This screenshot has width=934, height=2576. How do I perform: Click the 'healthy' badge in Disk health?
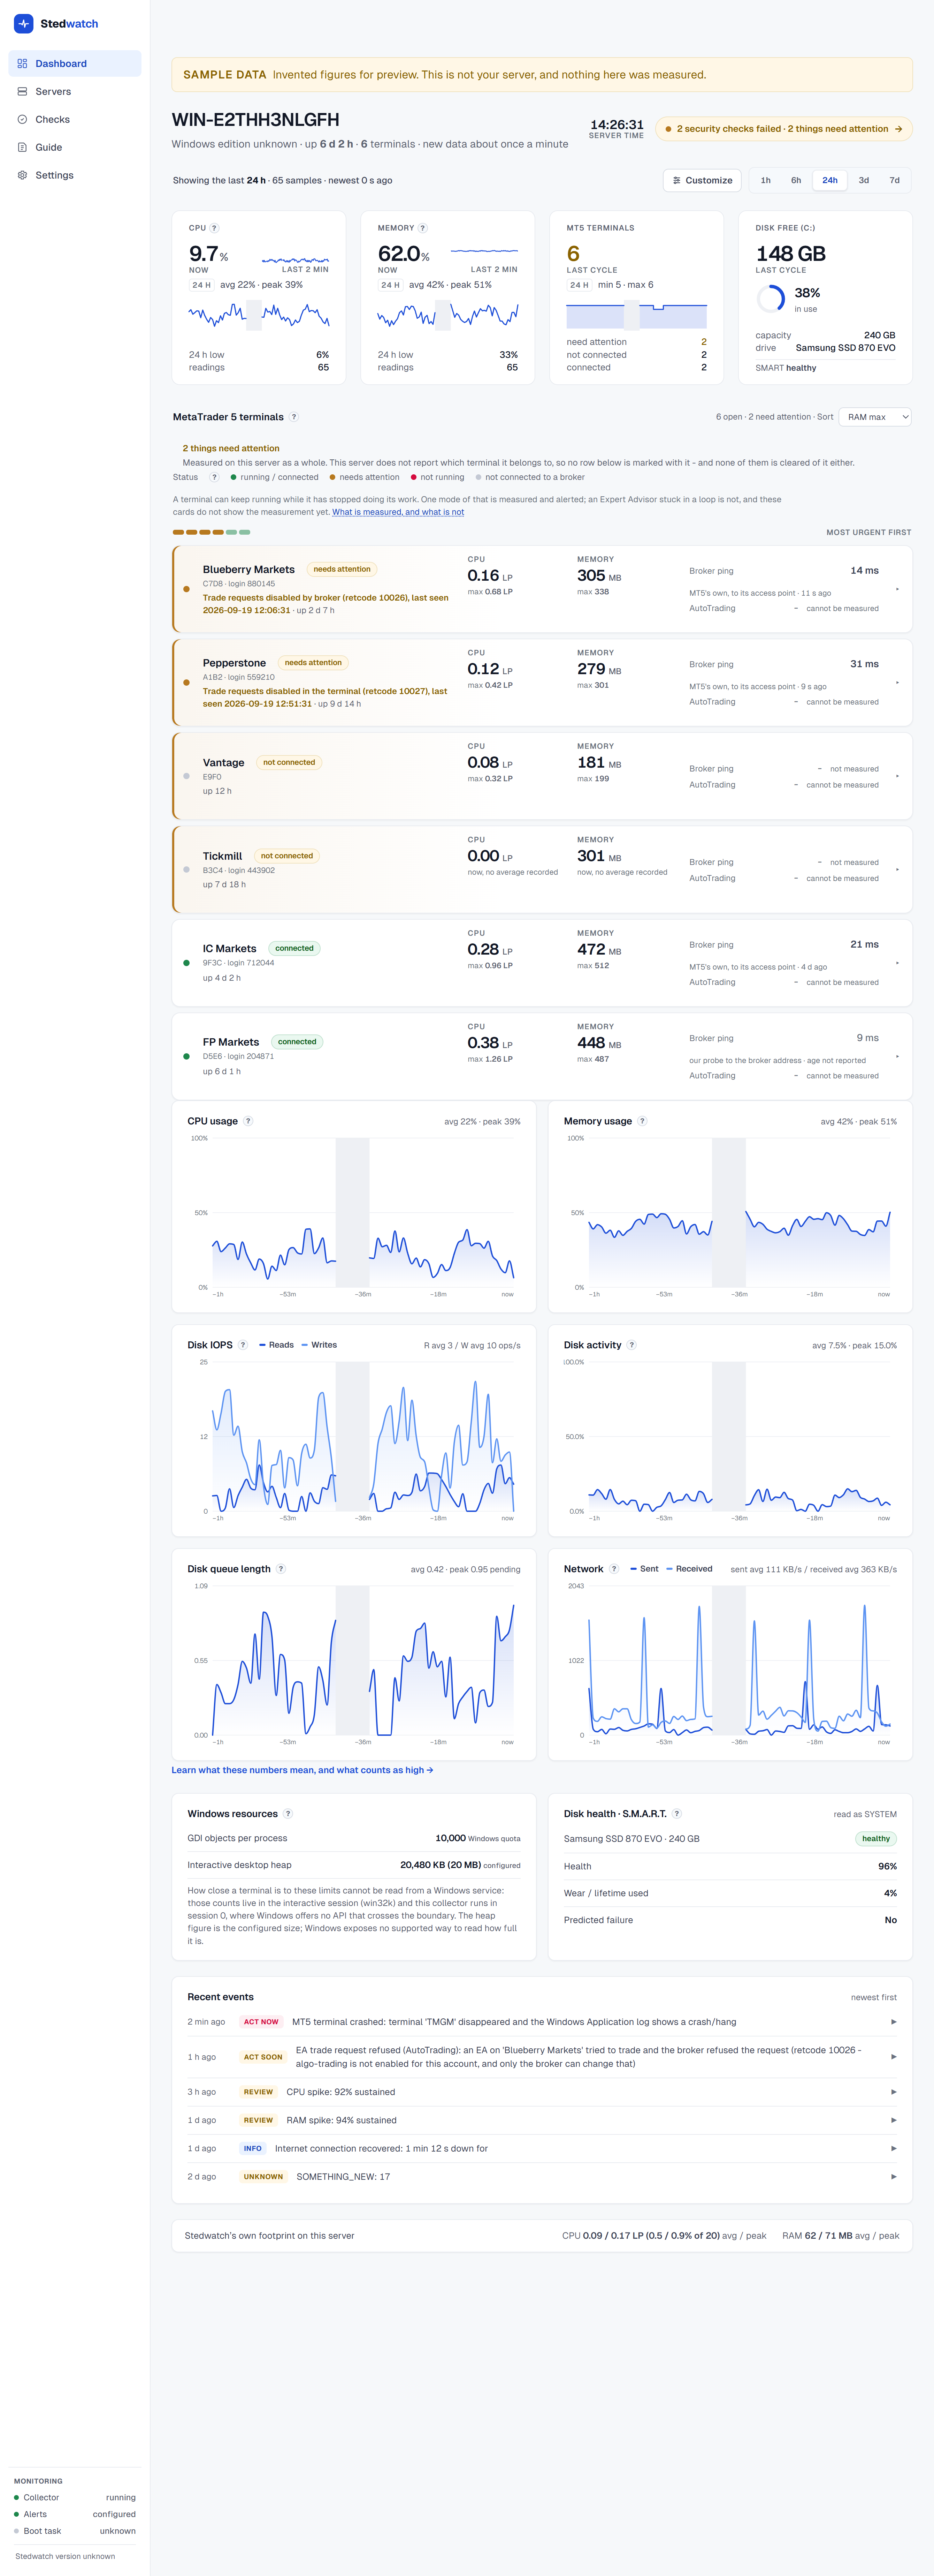pyautogui.click(x=876, y=1839)
